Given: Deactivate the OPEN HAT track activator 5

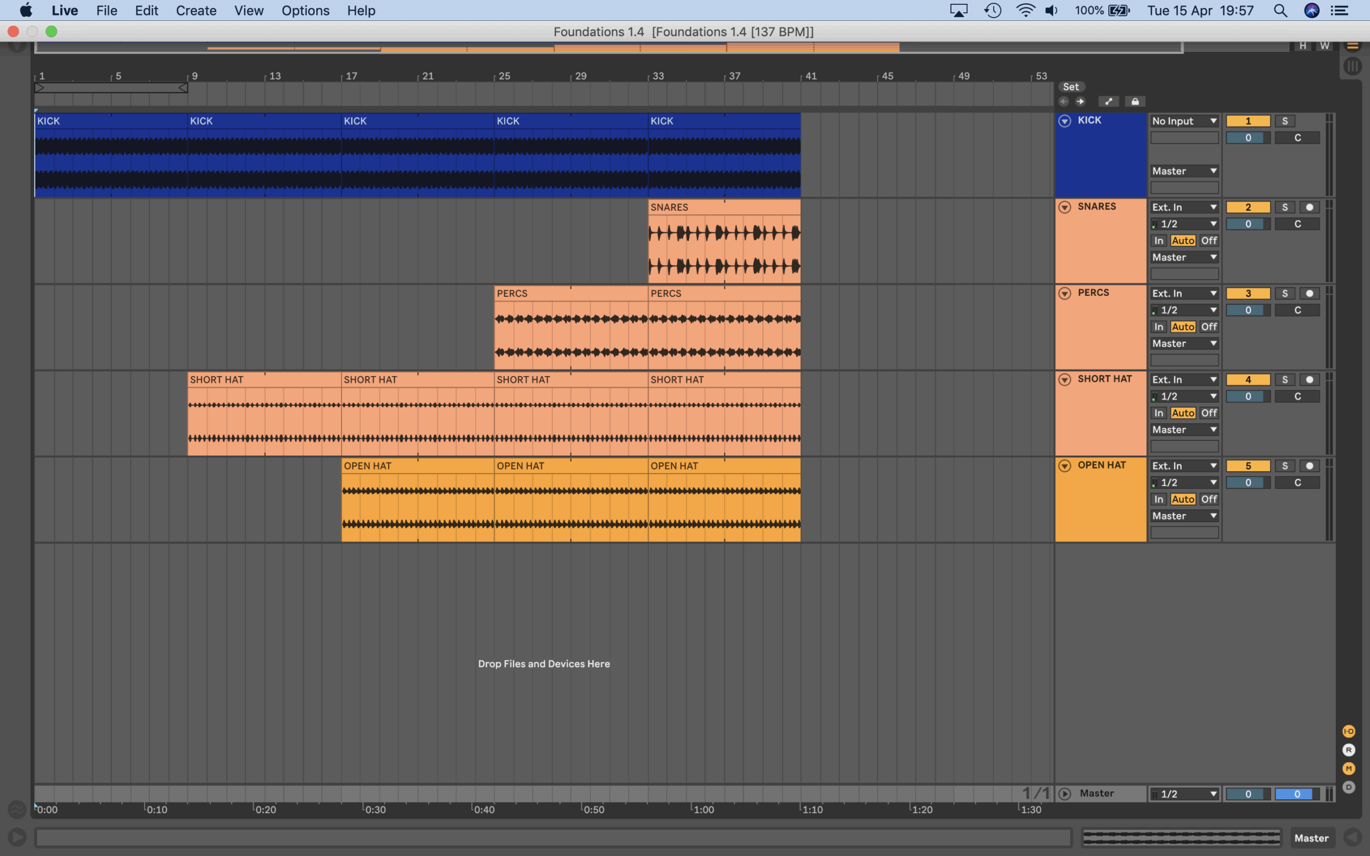Looking at the screenshot, I should [x=1248, y=466].
